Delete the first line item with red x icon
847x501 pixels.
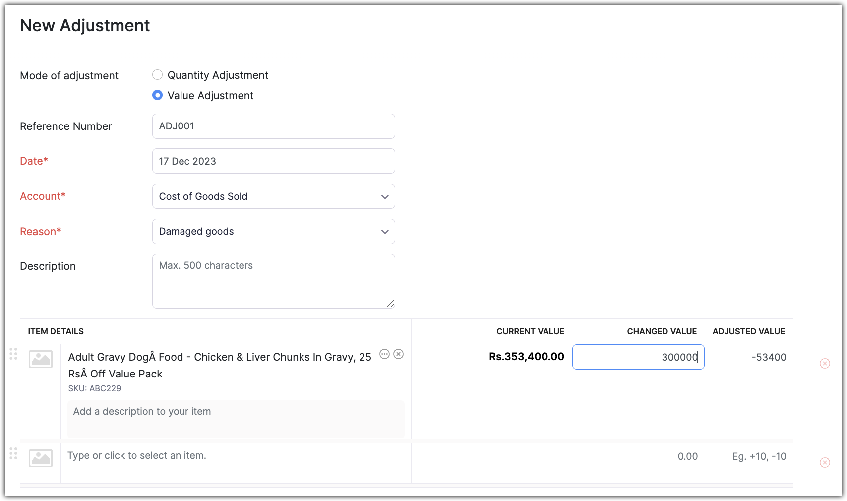[x=825, y=363]
